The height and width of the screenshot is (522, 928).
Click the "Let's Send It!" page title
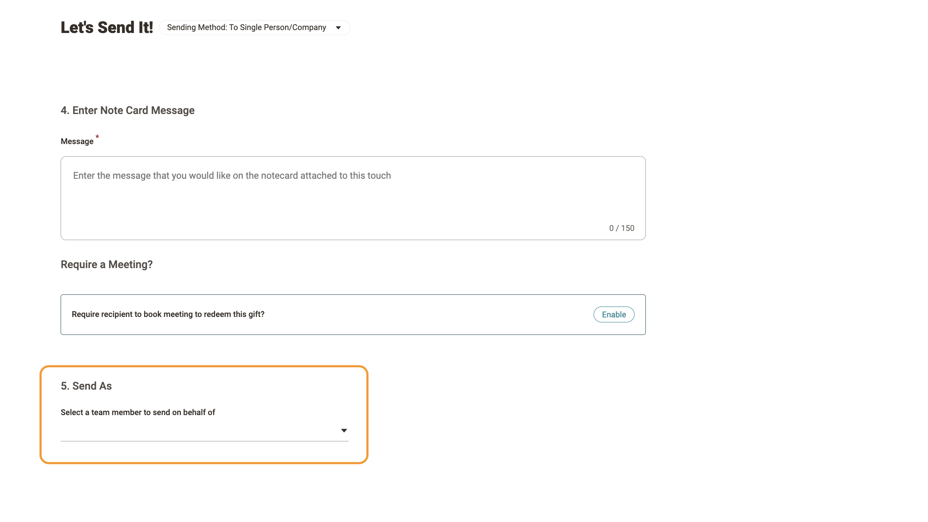(107, 28)
